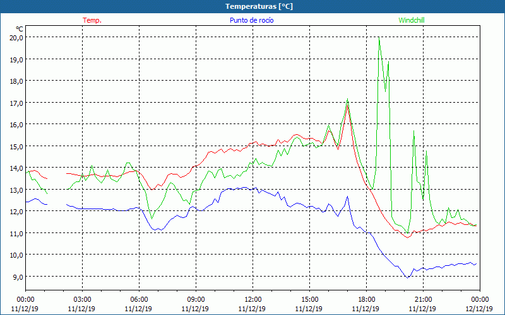Click the 15,0 y-axis value

[x=16, y=146]
